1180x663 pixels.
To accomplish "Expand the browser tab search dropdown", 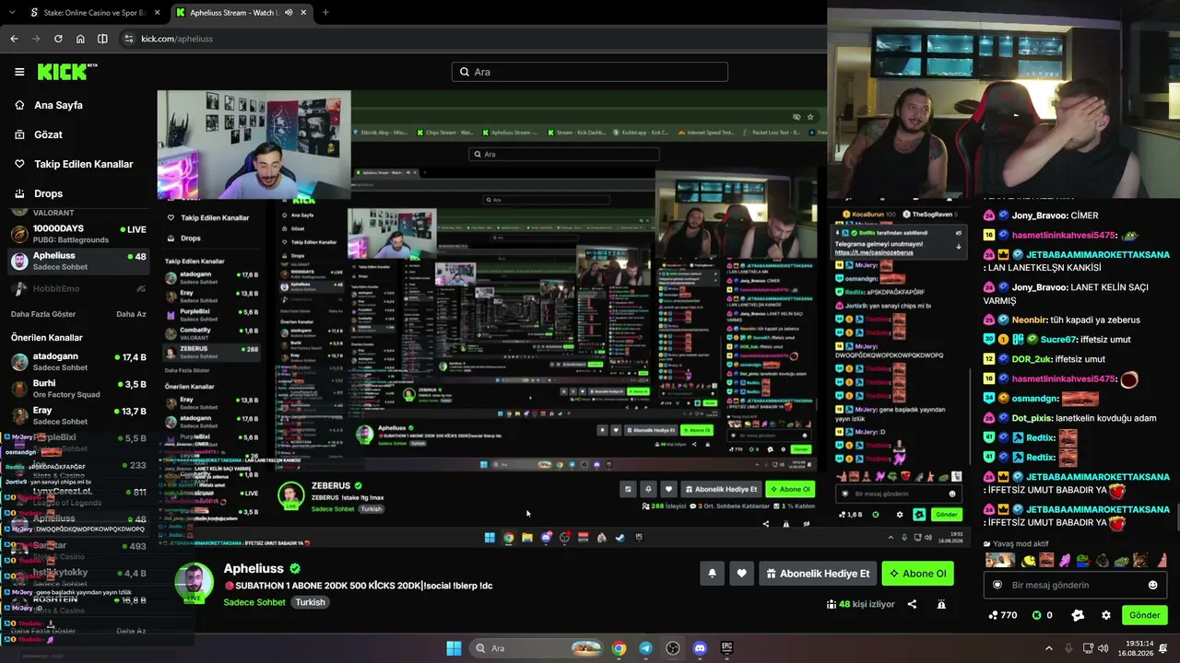I will [x=10, y=13].
